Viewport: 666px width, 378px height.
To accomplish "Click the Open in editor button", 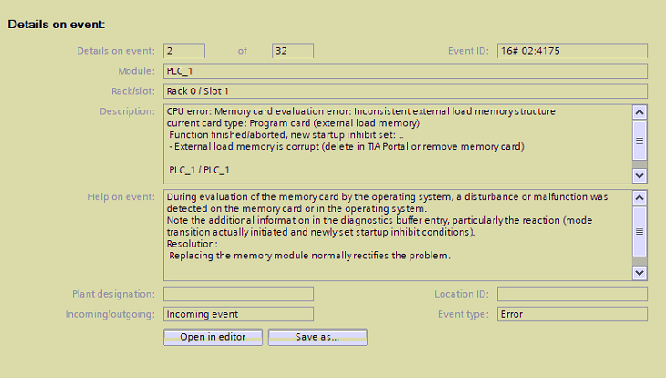I will pyautogui.click(x=213, y=337).
